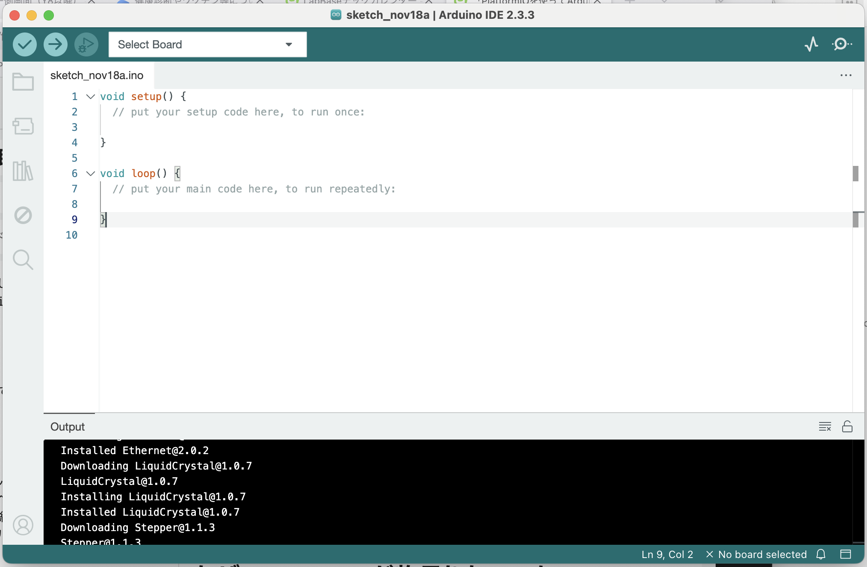This screenshot has width=867, height=567.
Task: Toggle autoscroll lock in the Output panel
Action: click(847, 426)
